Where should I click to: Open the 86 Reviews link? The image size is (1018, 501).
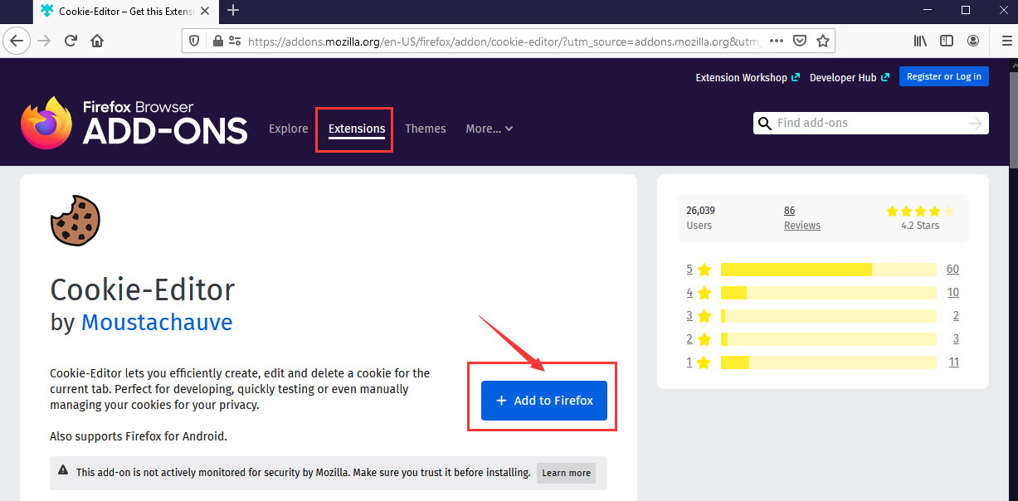pos(802,218)
